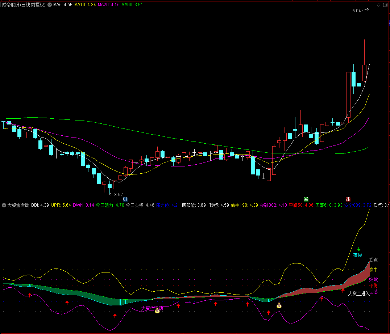Click the 安全809: 3.72 value
The width and height of the screenshot is (390, 334).
pyautogui.click(x=358, y=205)
